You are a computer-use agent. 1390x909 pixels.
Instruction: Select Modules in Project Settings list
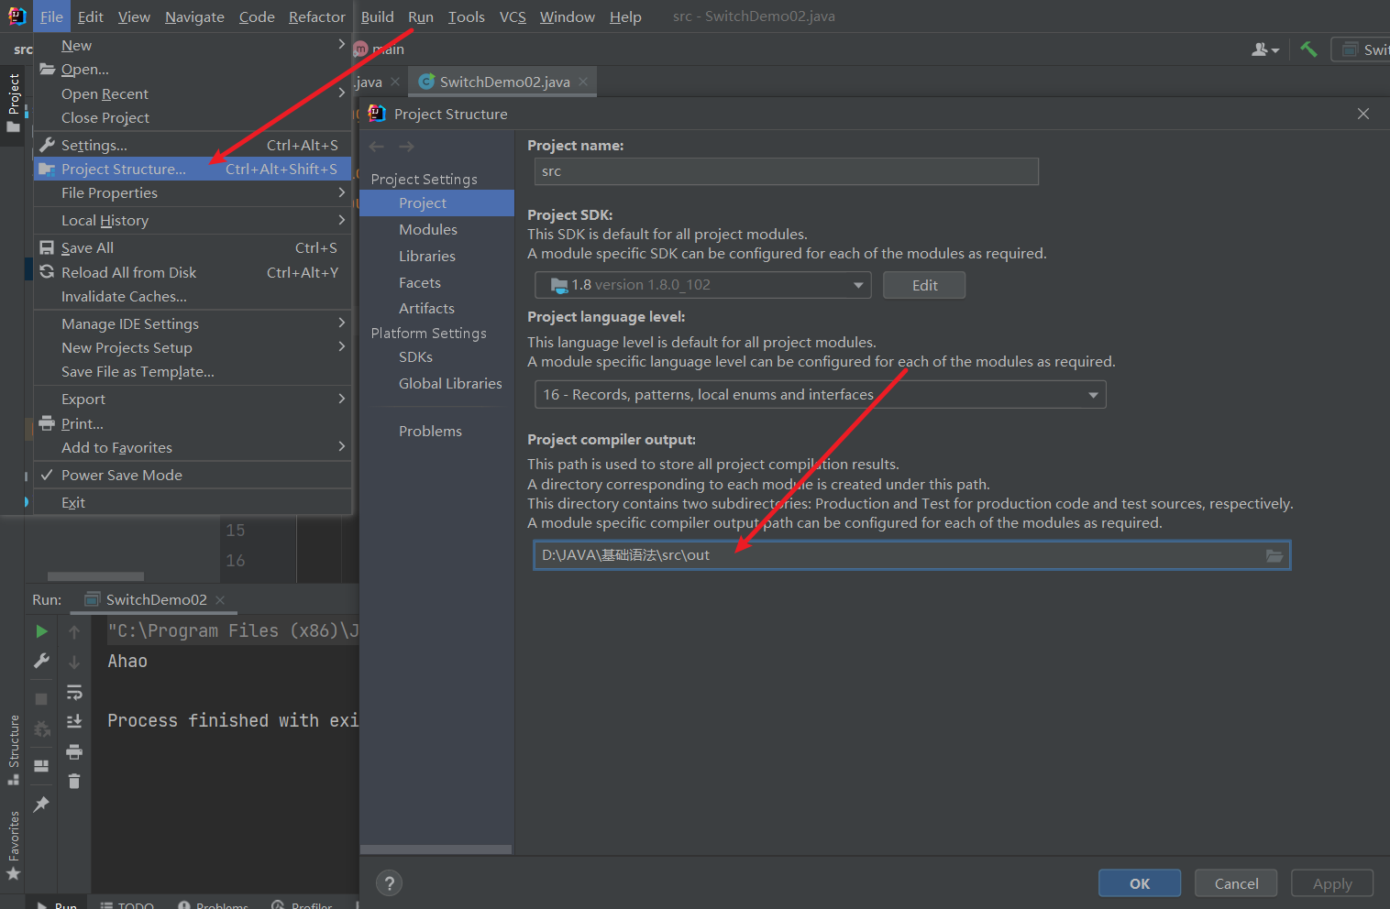click(436, 229)
